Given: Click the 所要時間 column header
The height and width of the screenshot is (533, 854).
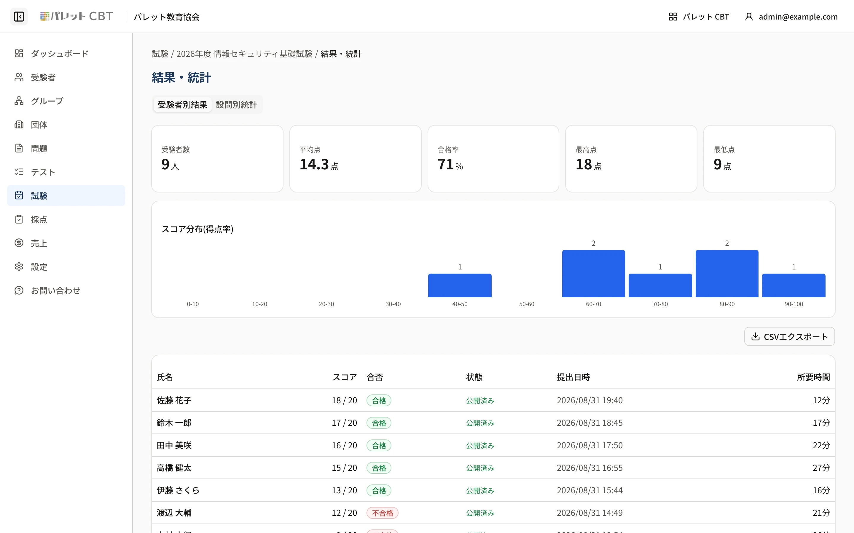Looking at the screenshot, I should tap(813, 377).
